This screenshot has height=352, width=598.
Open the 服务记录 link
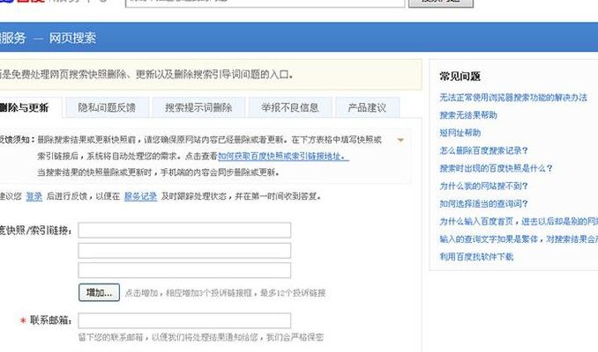pyautogui.click(x=140, y=196)
